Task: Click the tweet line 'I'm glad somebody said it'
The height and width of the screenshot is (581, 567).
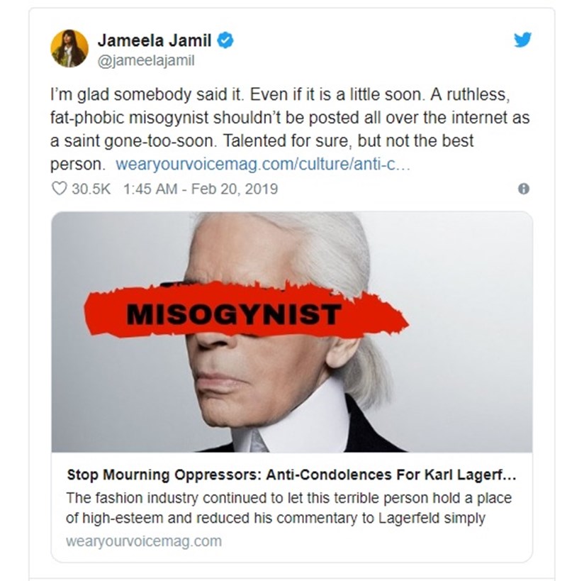Action: (x=147, y=95)
